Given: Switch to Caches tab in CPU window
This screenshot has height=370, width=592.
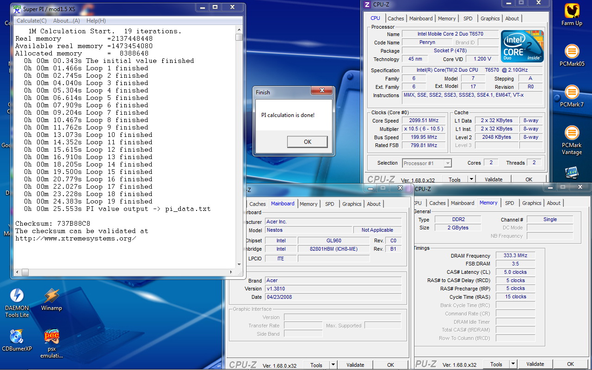Looking at the screenshot, I should (x=396, y=18).
